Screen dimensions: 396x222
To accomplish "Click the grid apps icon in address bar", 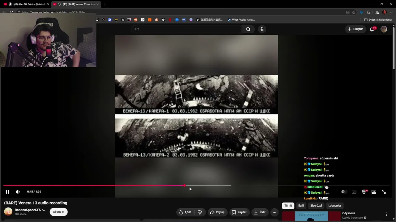I will (x=348, y=12).
